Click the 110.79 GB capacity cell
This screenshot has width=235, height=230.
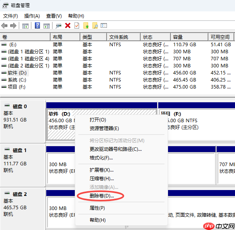[x=184, y=45]
